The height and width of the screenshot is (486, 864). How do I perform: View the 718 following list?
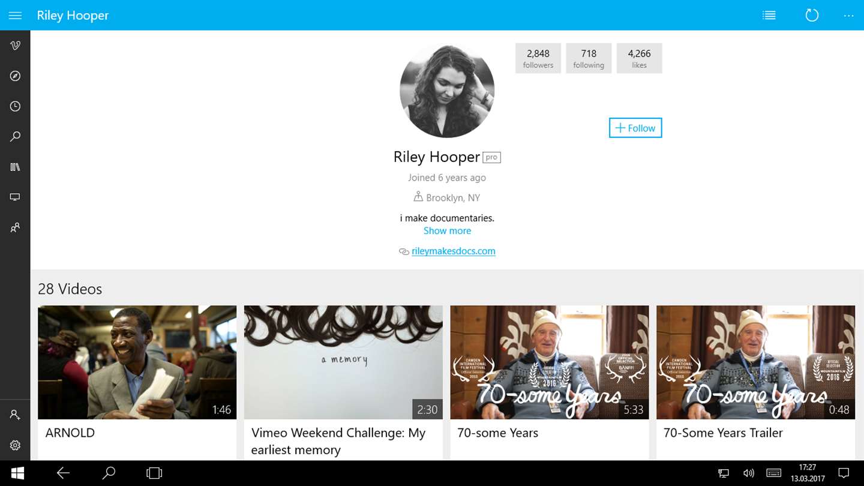pos(589,58)
